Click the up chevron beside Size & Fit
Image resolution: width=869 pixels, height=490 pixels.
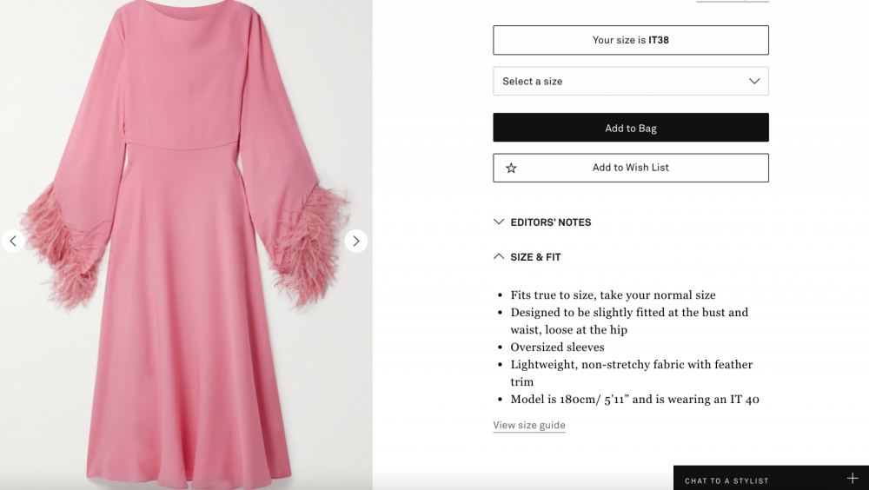pyautogui.click(x=499, y=257)
